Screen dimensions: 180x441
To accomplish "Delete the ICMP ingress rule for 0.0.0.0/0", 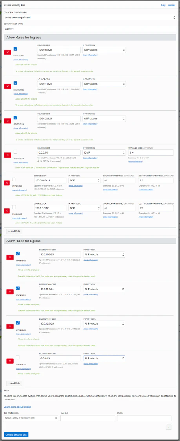I will point(7,155).
